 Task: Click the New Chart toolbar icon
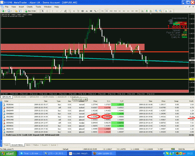coord(3,11)
